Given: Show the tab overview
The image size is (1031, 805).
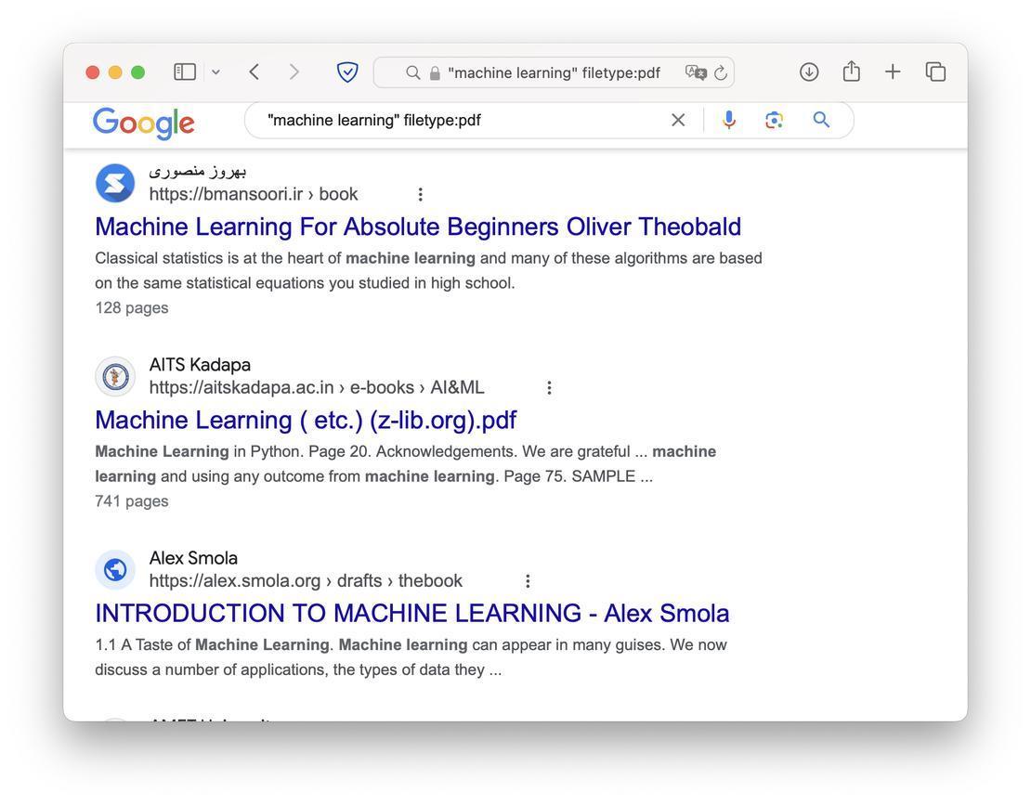Looking at the screenshot, I should pyautogui.click(x=935, y=71).
